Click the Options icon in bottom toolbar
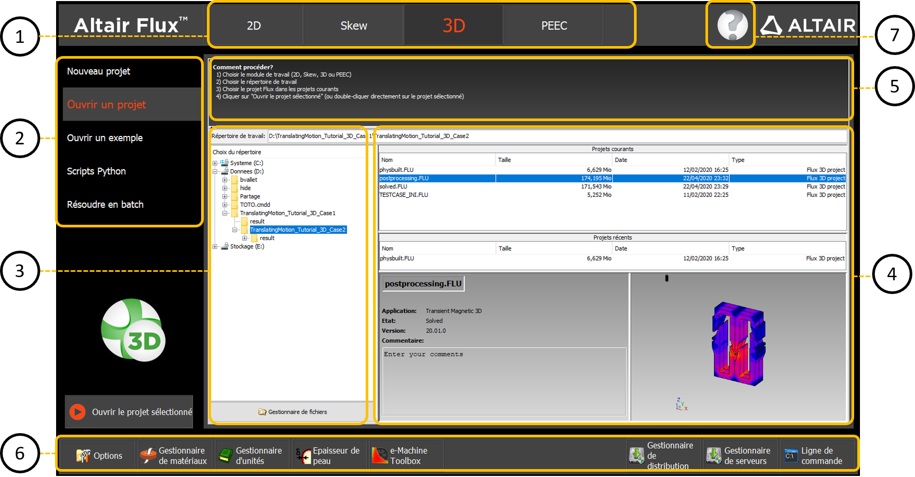This screenshot has width=915, height=477. 99,455
